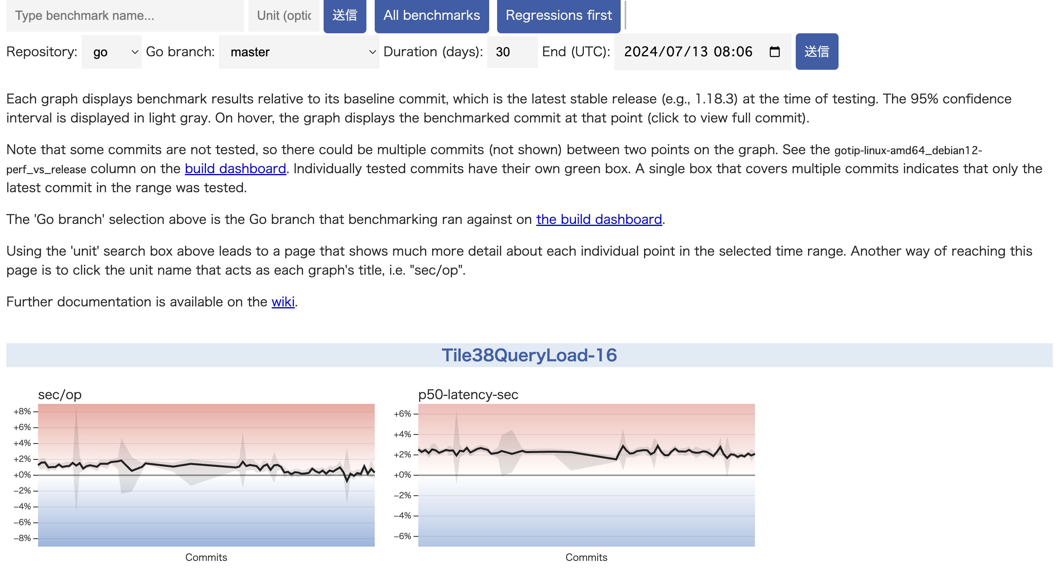The height and width of the screenshot is (570, 1056).
Task: Click the sec/op graph title
Action: pyautogui.click(x=60, y=394)
